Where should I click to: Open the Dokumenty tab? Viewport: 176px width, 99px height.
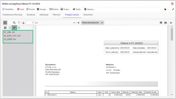click(x=88, y=15)
